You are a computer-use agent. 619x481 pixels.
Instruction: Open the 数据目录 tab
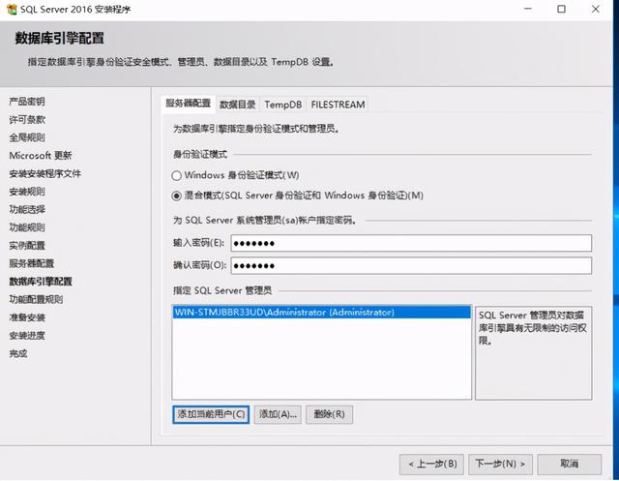tap(238, 105)
